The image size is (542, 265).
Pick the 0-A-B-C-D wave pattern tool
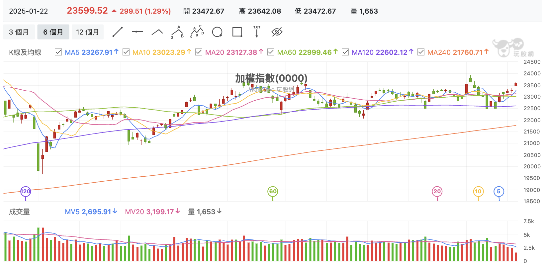(x=197, y=32)
